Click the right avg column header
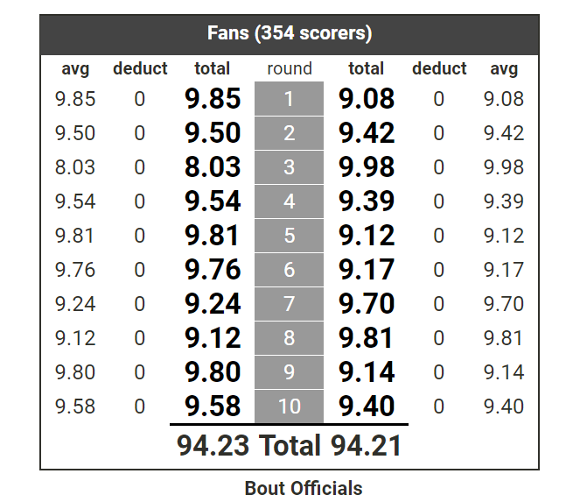The height and width of the screenshot is (502, 580). [504, 69]
